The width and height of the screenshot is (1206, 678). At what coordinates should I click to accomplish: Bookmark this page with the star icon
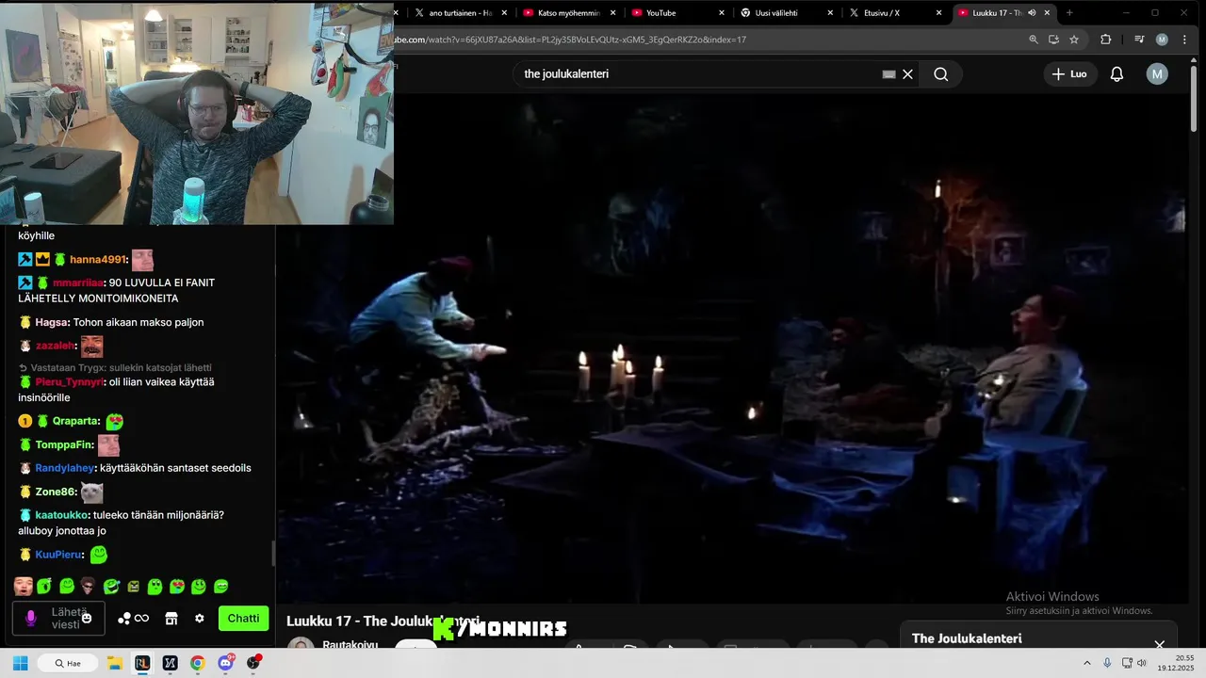click(1074, 40)
